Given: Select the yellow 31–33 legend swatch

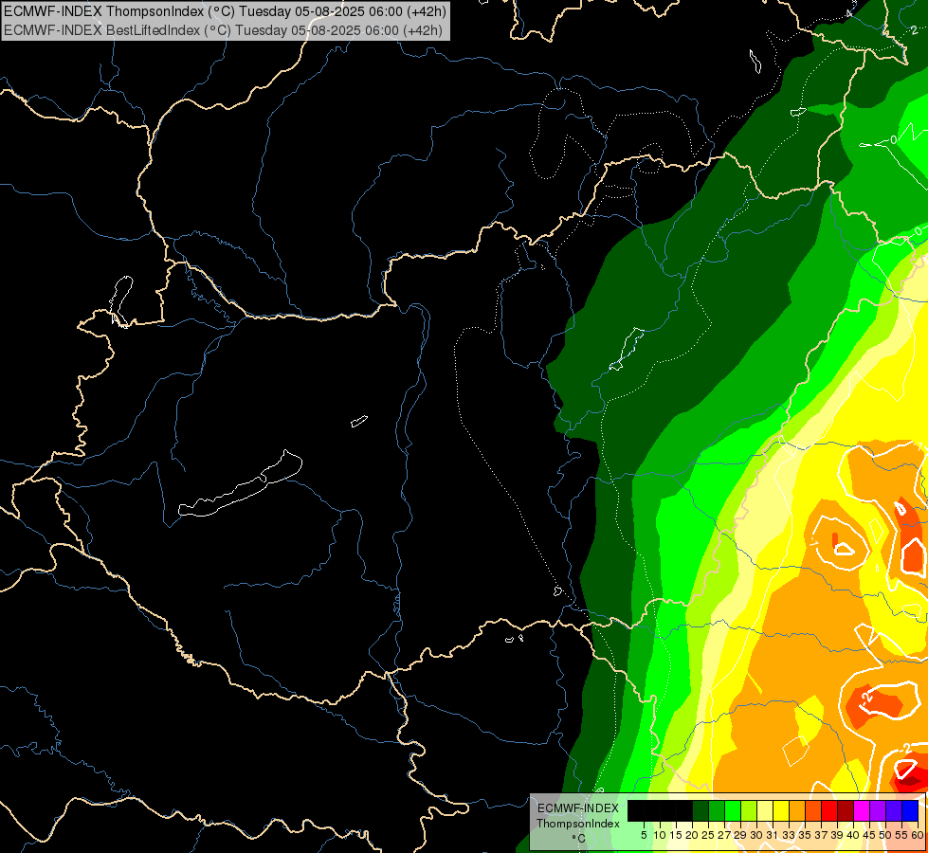Looking at the screenshot, I should pos(781,810).
